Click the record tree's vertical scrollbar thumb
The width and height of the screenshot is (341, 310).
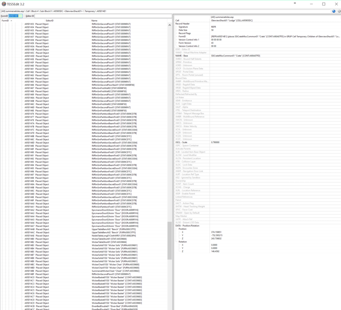click(170, 241)
